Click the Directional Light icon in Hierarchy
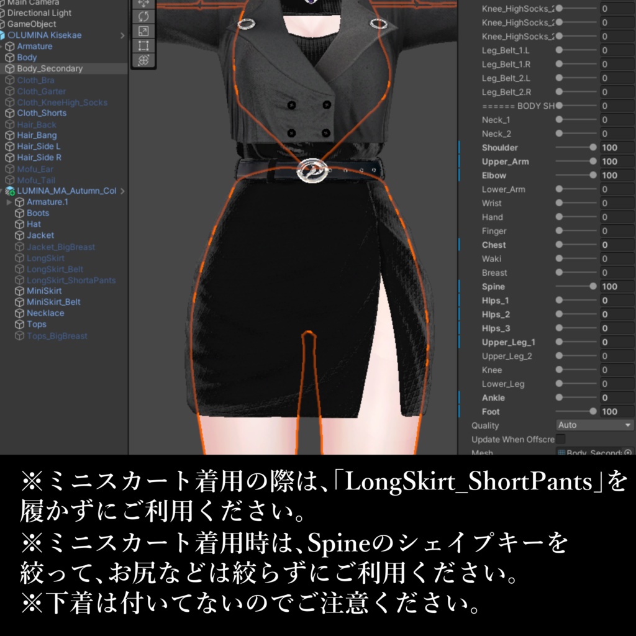Image resolution: width=636 pixels, height=636 pixels. (5, 13)
